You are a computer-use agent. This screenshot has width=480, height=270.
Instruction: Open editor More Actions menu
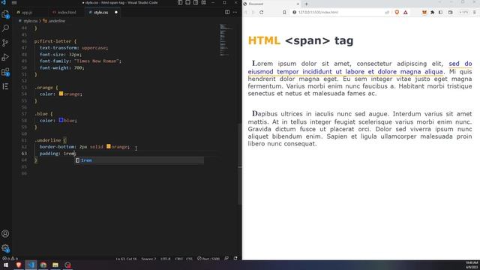point(235,12)
